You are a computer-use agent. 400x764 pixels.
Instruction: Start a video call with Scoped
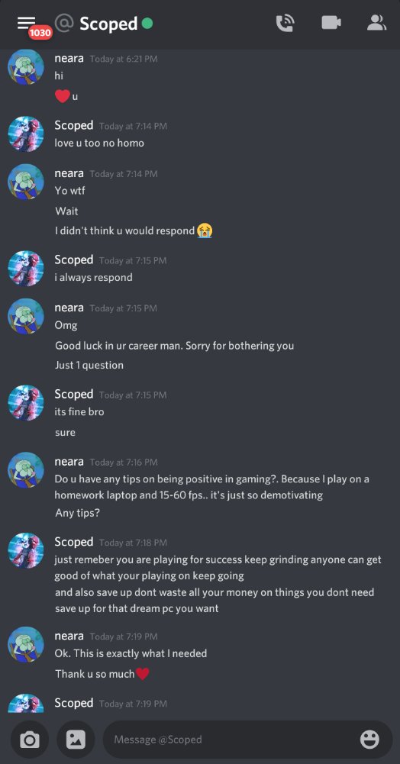(331, 23)
